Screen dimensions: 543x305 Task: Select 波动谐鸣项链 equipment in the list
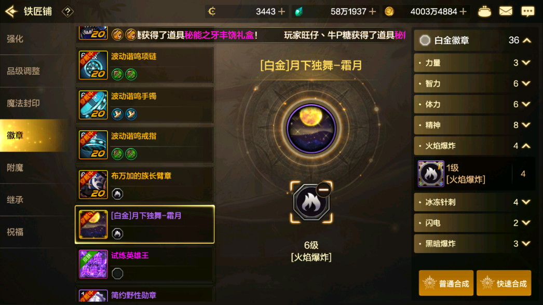[145, 65]
